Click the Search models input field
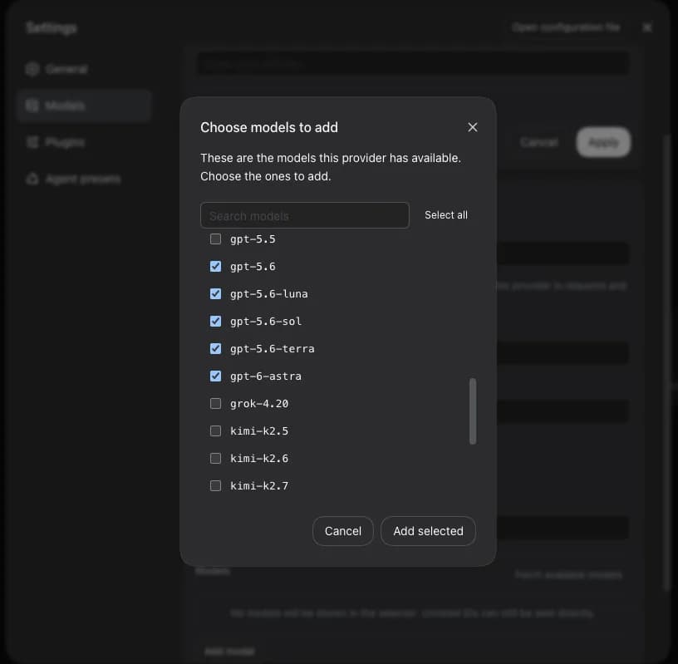The width and height of the screenshot is (678, 664). point(304,215)
